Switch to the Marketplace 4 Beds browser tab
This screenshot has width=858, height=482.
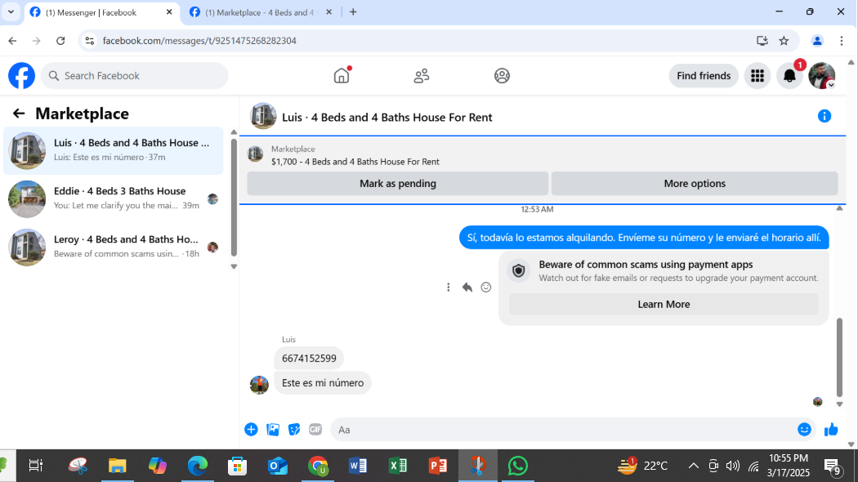pos(259,12)
